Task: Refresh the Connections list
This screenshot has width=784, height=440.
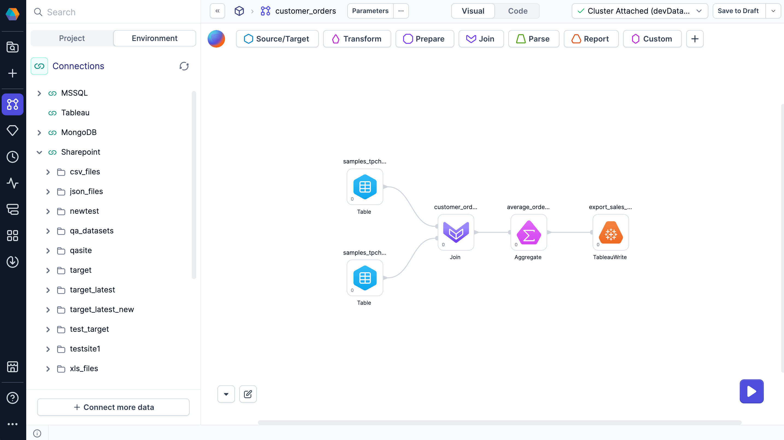Action: pyautogui.click(x=184, y=66)
